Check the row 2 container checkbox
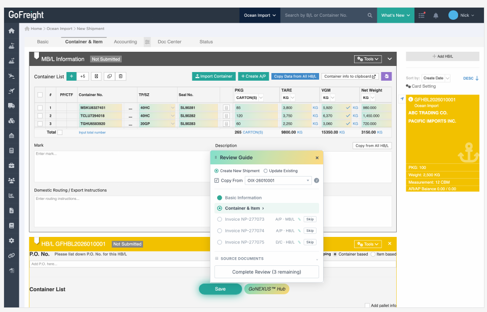Screen dimensions: 487x312 pyautogui.click(x=40, y=116)
